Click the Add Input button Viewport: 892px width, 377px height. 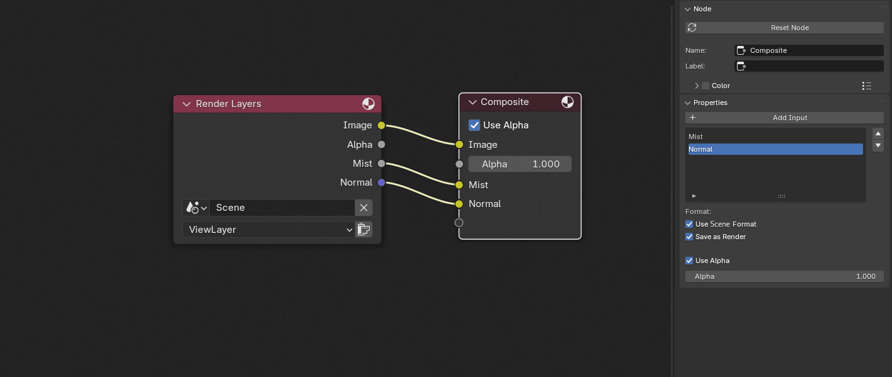pos(784,118)
